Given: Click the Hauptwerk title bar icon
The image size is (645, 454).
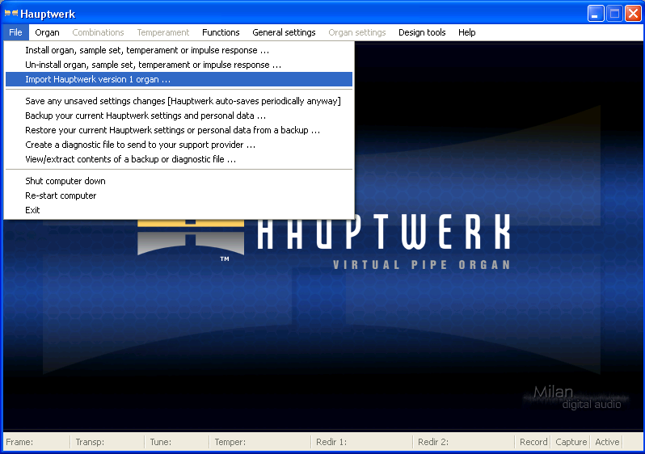Looking at the screenshot, I should pyautogui.click(x=11, y=14).
